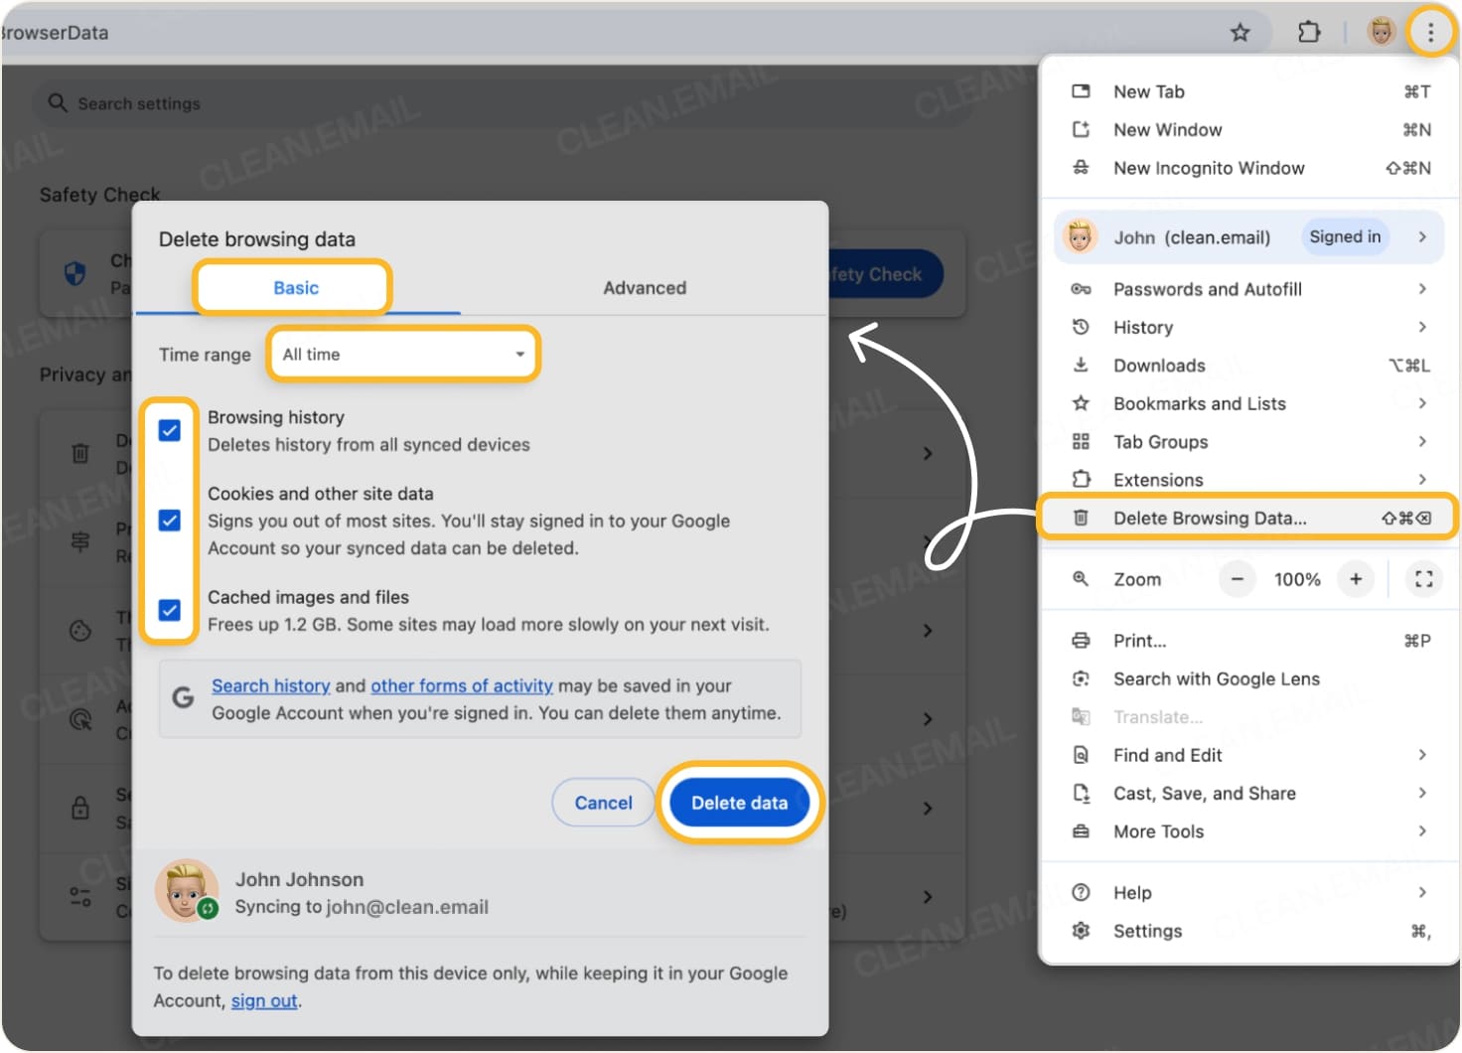Open Search with Google Lens icon
The width and height of the screenshot is (1462, 1053).
coord(1081,678)
